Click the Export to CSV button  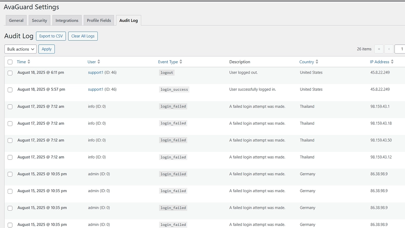tap(51, 36)
